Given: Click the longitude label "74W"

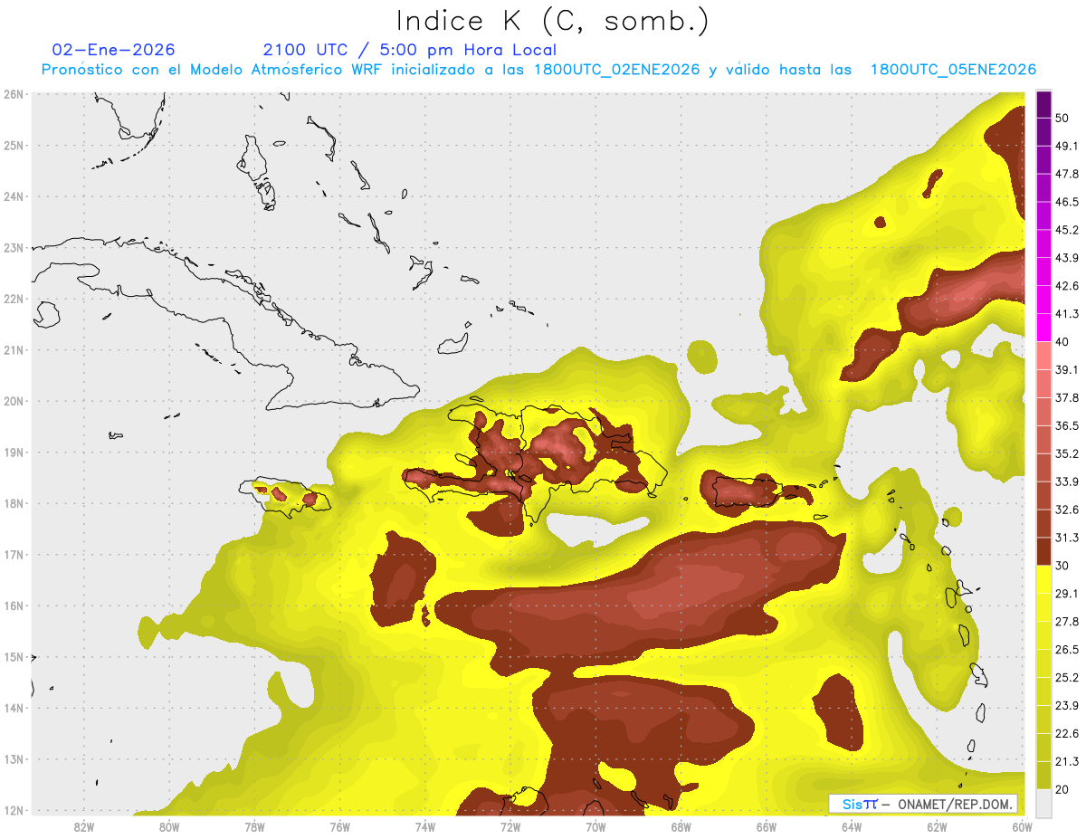Looking at the screenshot, I should point(424,827).
